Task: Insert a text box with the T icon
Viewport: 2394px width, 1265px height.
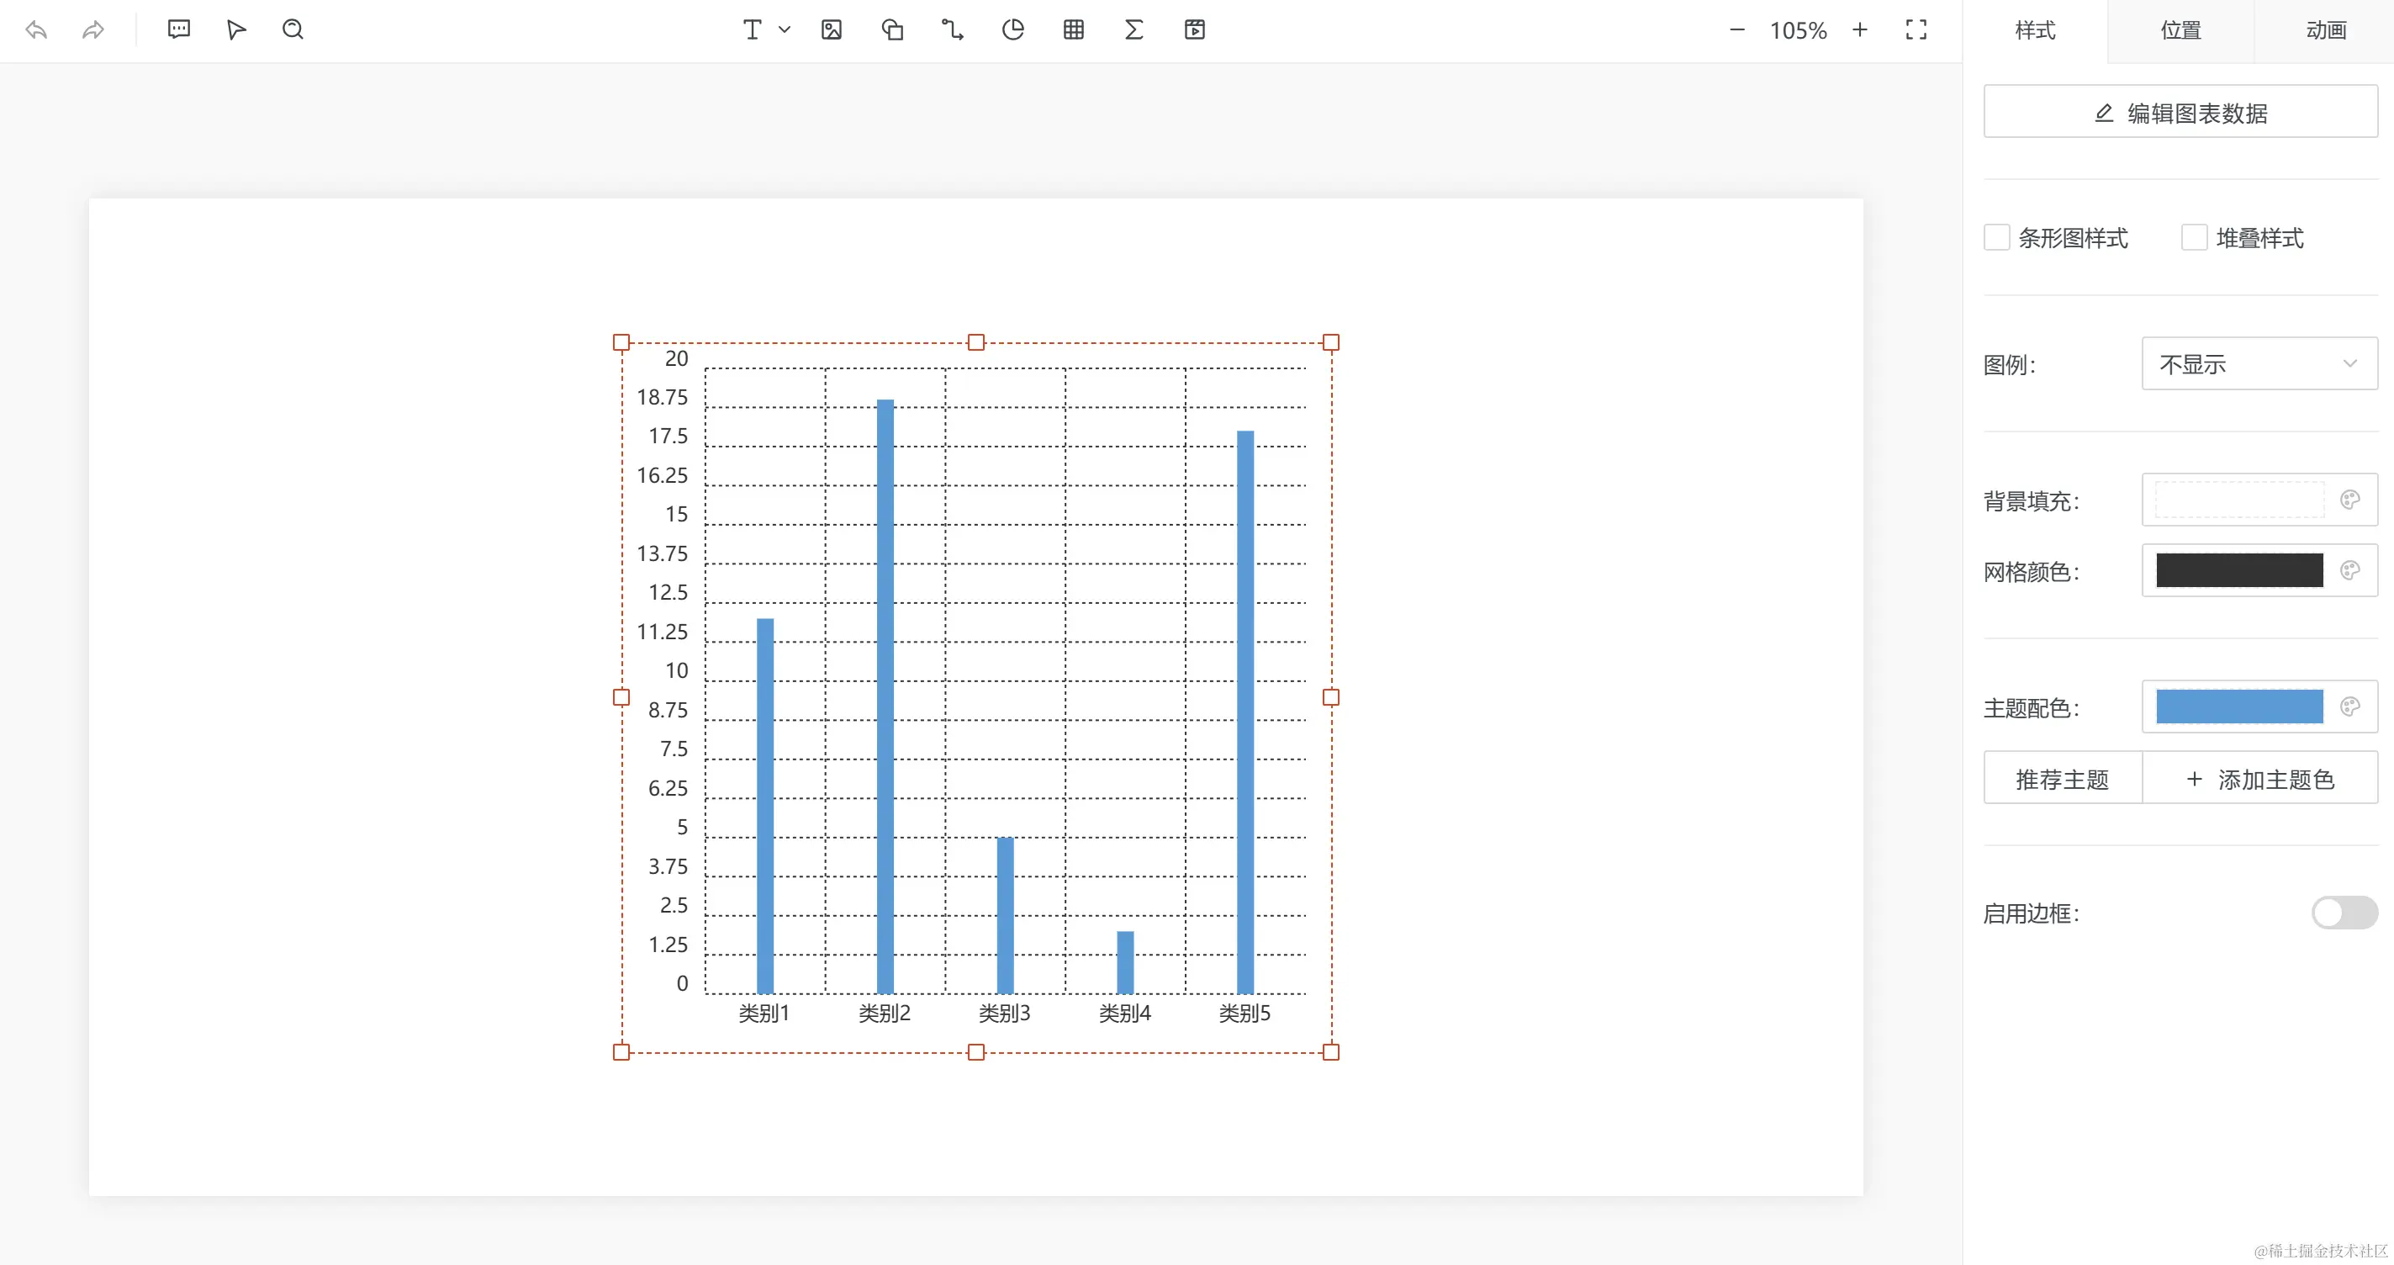Action: pos(752,29)
